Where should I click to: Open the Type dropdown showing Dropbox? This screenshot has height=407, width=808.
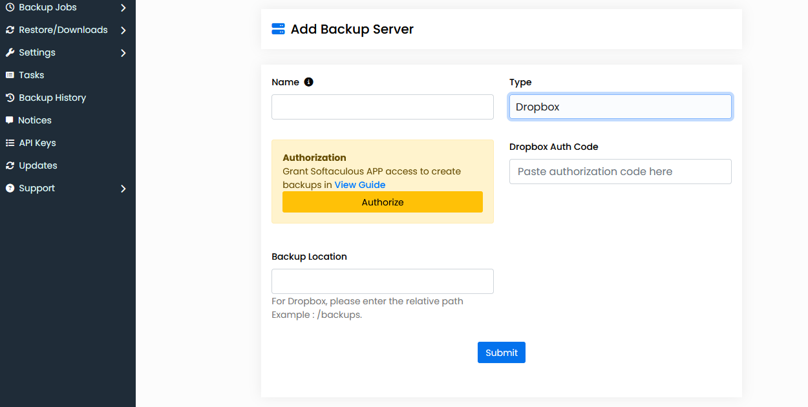pyautogui.click(x=621, y=107)
